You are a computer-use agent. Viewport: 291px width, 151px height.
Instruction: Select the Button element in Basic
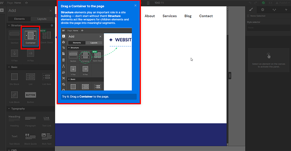pos(30,97)
